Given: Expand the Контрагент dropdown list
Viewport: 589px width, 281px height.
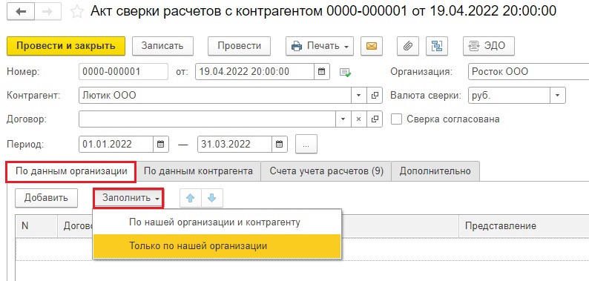Looking at the screenshot, I should tap(359, 96).
